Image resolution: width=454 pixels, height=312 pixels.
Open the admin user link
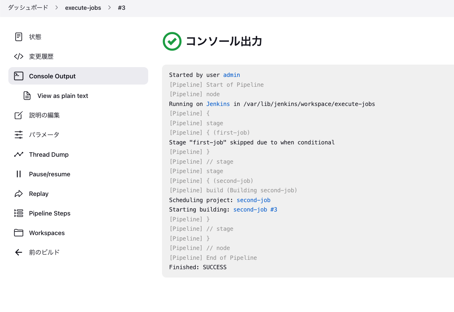tap(231, 75)
